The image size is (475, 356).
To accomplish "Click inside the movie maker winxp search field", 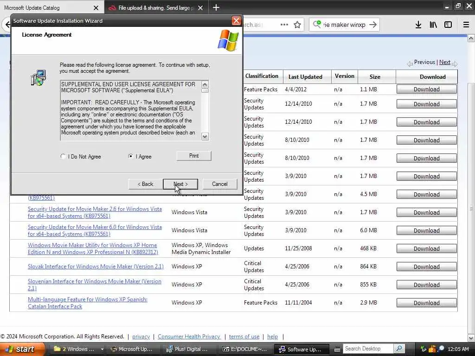I will [344, 25].
